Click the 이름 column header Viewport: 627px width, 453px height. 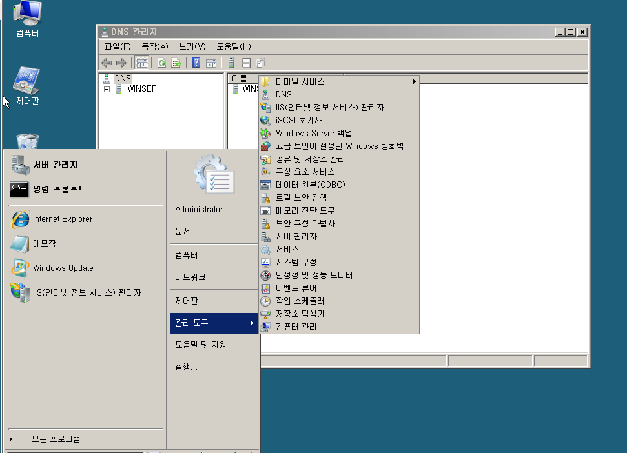point(243,78)
